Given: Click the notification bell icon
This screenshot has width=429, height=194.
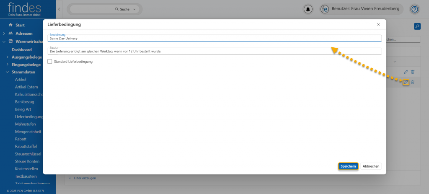Looking at the screenshot, I should [309, 9].
